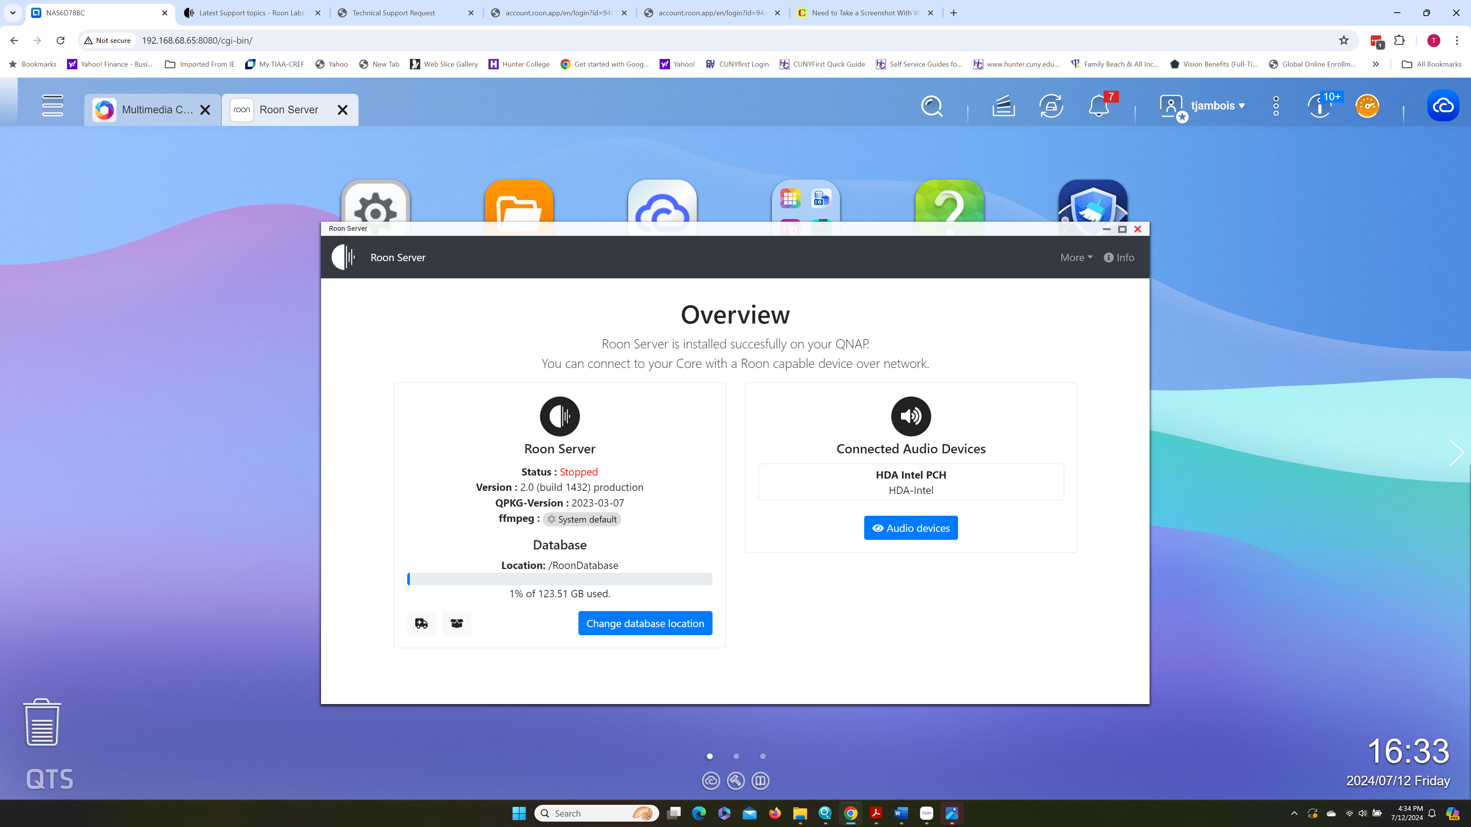Open Windows Start button
The height and width of the screenshot is (827, 1471).
click(x=519, y=813)
